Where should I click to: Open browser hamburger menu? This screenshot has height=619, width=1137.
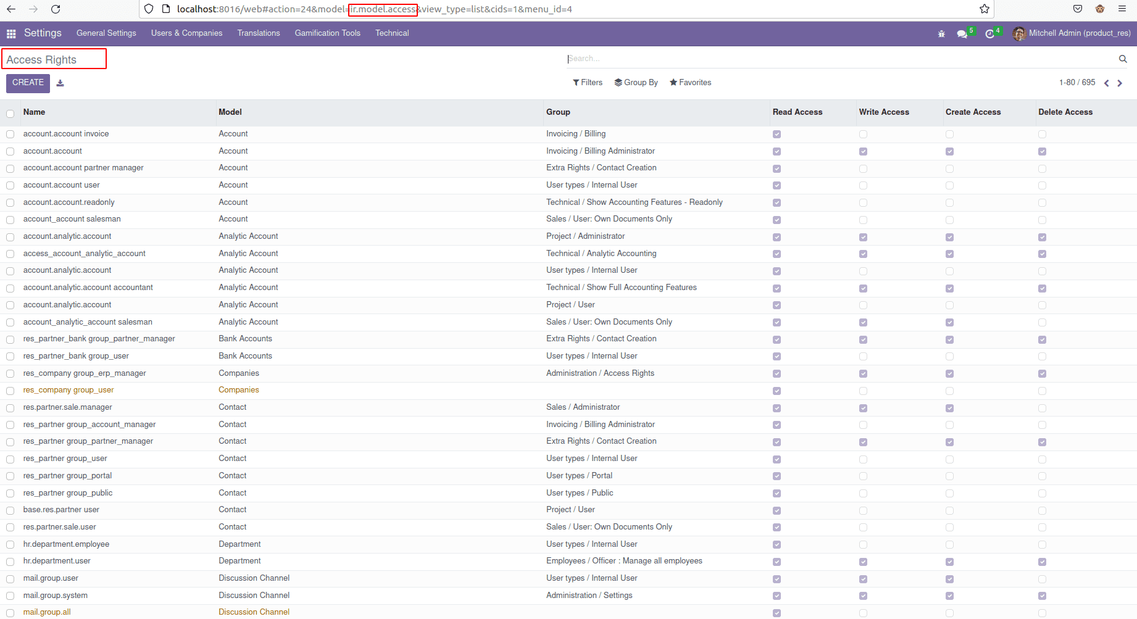coord(1122,9)
